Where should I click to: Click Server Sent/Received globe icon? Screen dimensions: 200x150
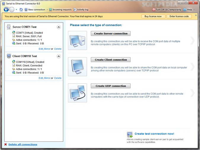click(14, 43)
